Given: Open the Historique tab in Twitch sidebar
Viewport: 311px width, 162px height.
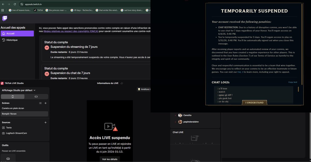Looking at the screenshot, I should click(17, 40).
